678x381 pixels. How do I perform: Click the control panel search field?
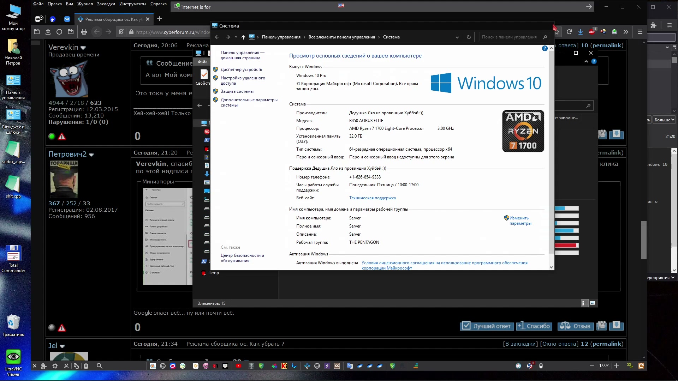pos(509,37)
